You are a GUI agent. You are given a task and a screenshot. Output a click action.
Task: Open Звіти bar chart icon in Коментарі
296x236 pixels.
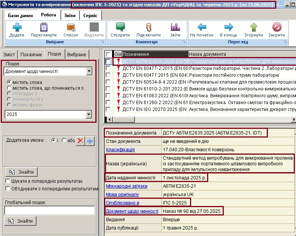176,27
